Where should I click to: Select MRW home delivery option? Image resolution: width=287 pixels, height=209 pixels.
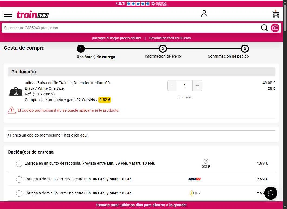tap(19, 179)
